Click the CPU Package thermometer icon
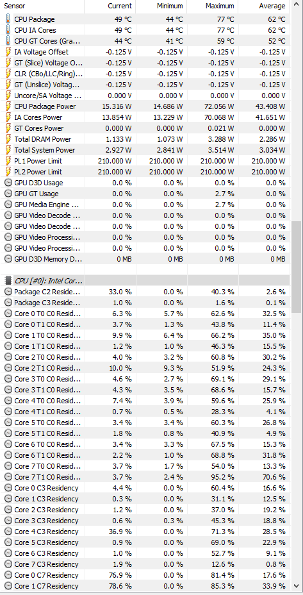303x595 pixels. (x=8, y=19)
